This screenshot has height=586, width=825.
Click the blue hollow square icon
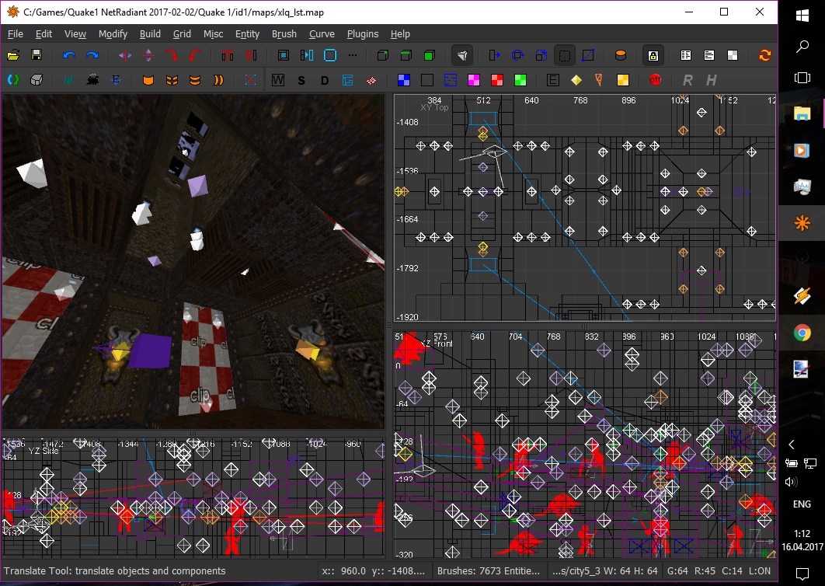click(x=330, y=55)
